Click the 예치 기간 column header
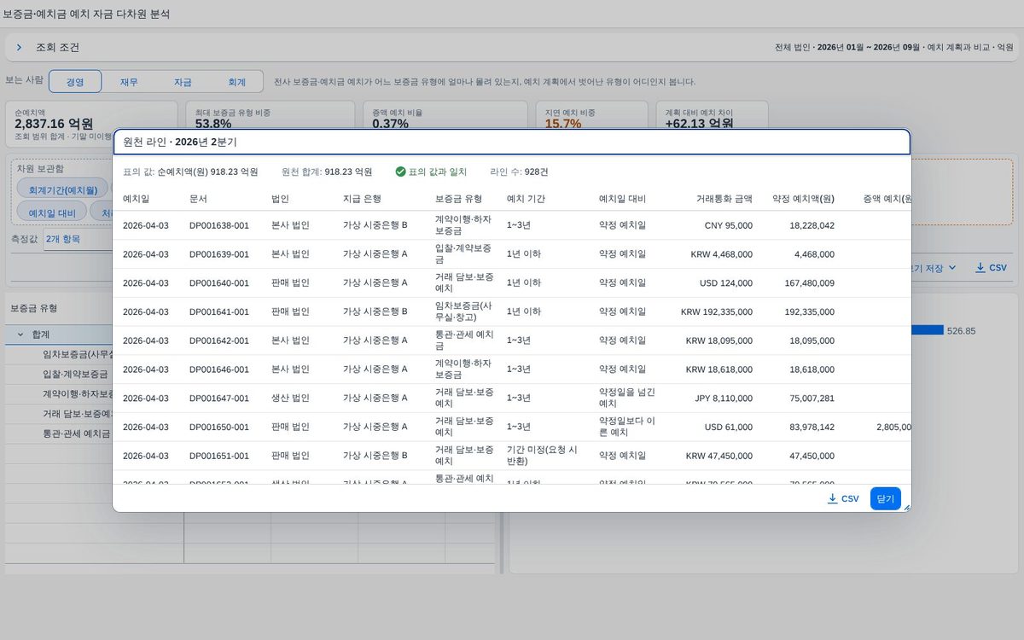The height and width of the screenshot is (640, 1024). pyautogui.click(x=526, y=199)
